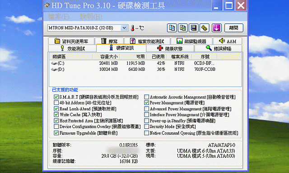Switch to the 錯誤掃描 tab

(218, 48)
